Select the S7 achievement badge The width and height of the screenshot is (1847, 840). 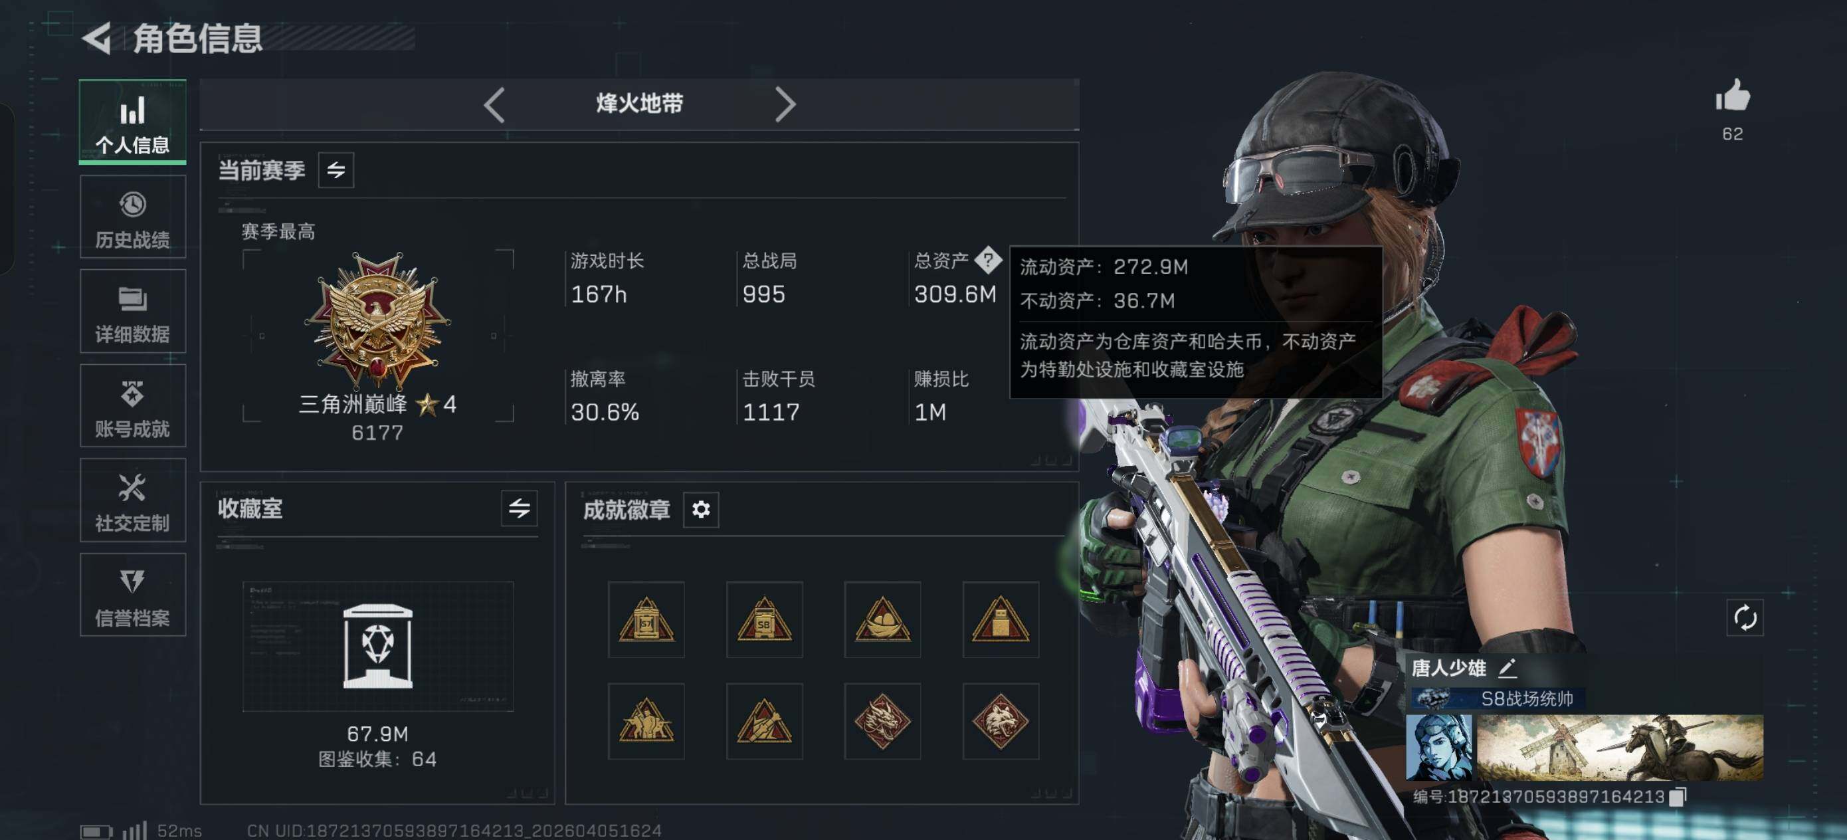coord(646,619)
